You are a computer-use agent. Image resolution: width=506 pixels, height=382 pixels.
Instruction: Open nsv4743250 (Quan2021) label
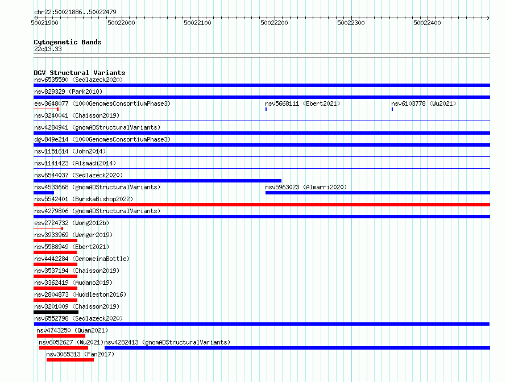coord(72,330)
